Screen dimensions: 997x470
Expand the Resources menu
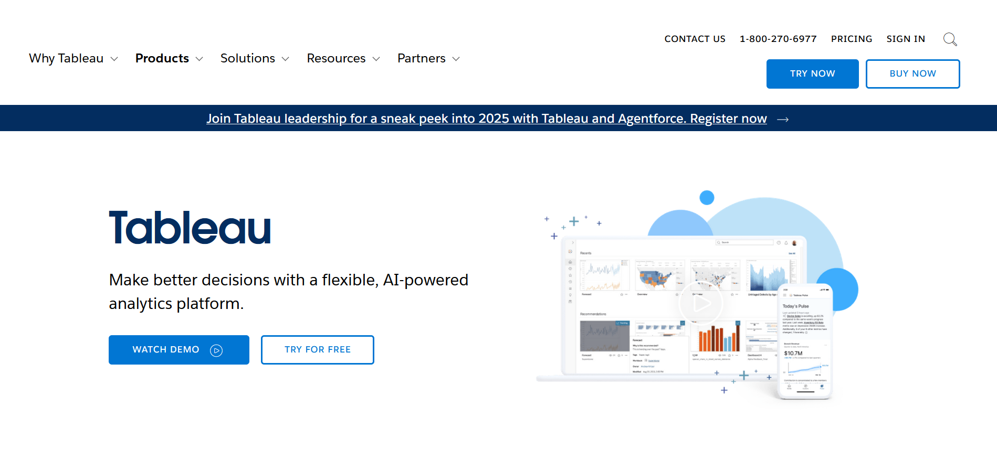point(343,58)
